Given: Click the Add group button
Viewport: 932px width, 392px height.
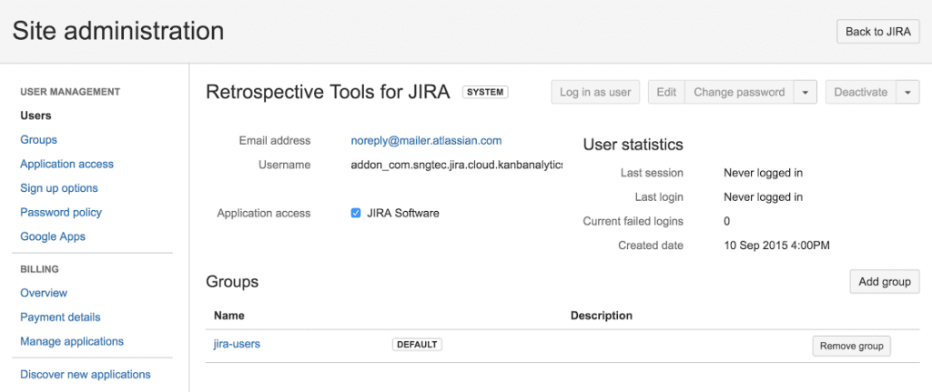Looking at the screenshot, I should point(885,282).
